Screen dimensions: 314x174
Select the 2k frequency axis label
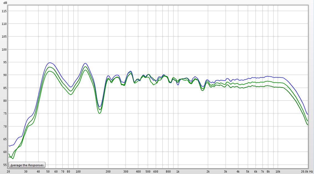208,172
